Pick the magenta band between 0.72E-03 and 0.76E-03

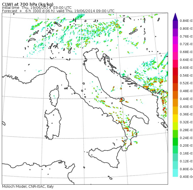tap(175, 40)
